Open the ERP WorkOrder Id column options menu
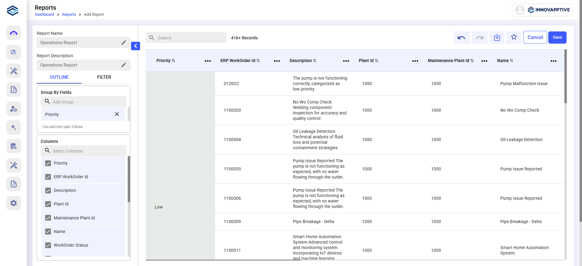Image resolution: width=582 pixels, height=266 pixels. [x=277, y=61]
